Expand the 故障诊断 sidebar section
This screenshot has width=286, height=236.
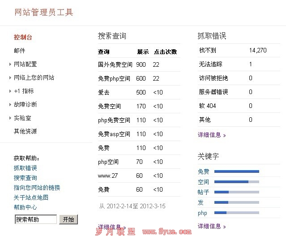point(25,104)
